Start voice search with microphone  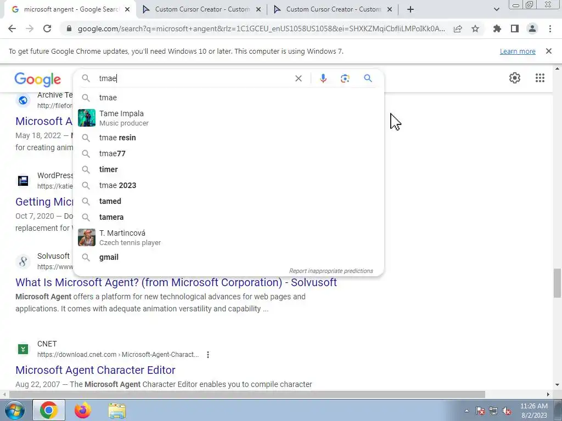click(x=323, y=78)
